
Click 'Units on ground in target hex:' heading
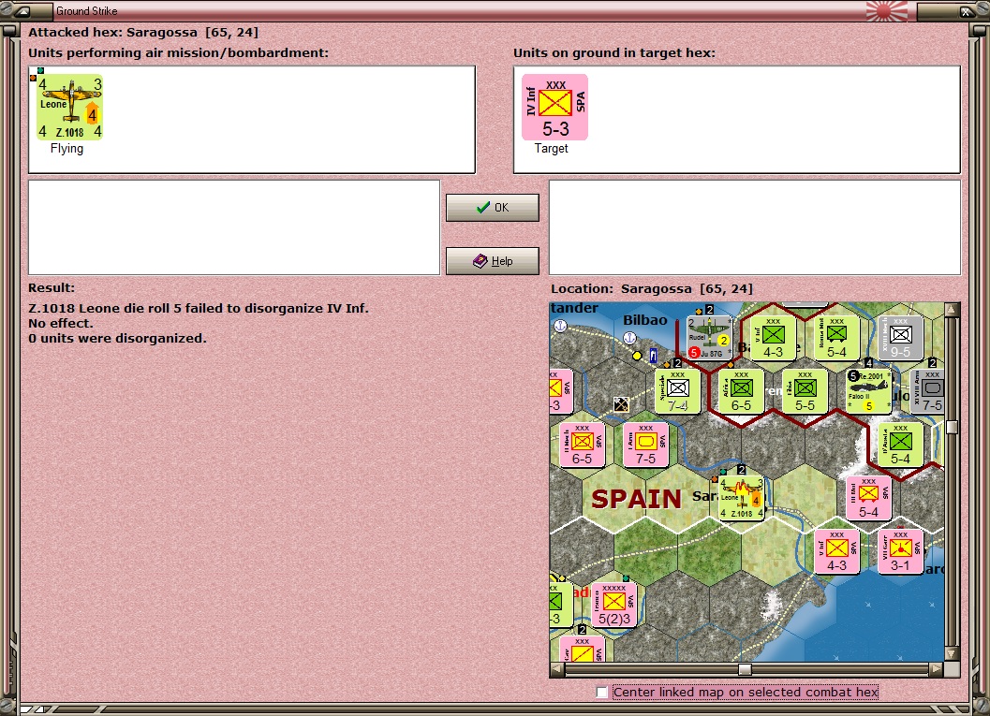coord(614,53)
